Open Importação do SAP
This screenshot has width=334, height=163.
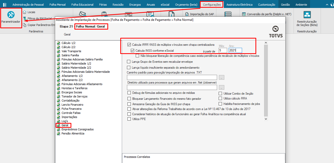click(x=200, y=14)
